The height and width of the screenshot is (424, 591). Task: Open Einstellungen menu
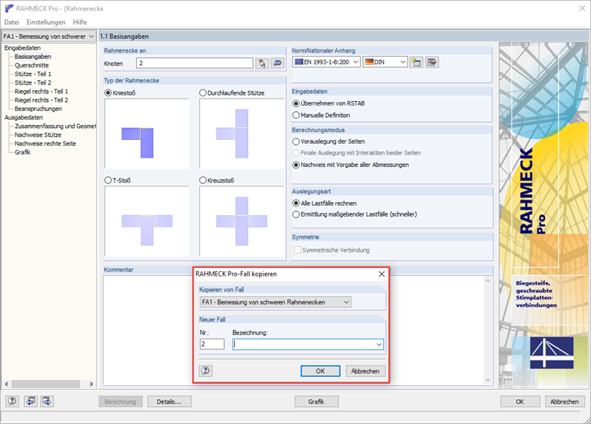pyautogui.click(x=46, y=23)
